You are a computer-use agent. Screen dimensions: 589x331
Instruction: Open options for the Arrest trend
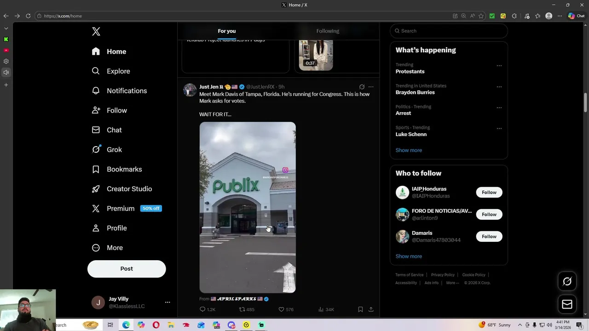tap(499, 108)
